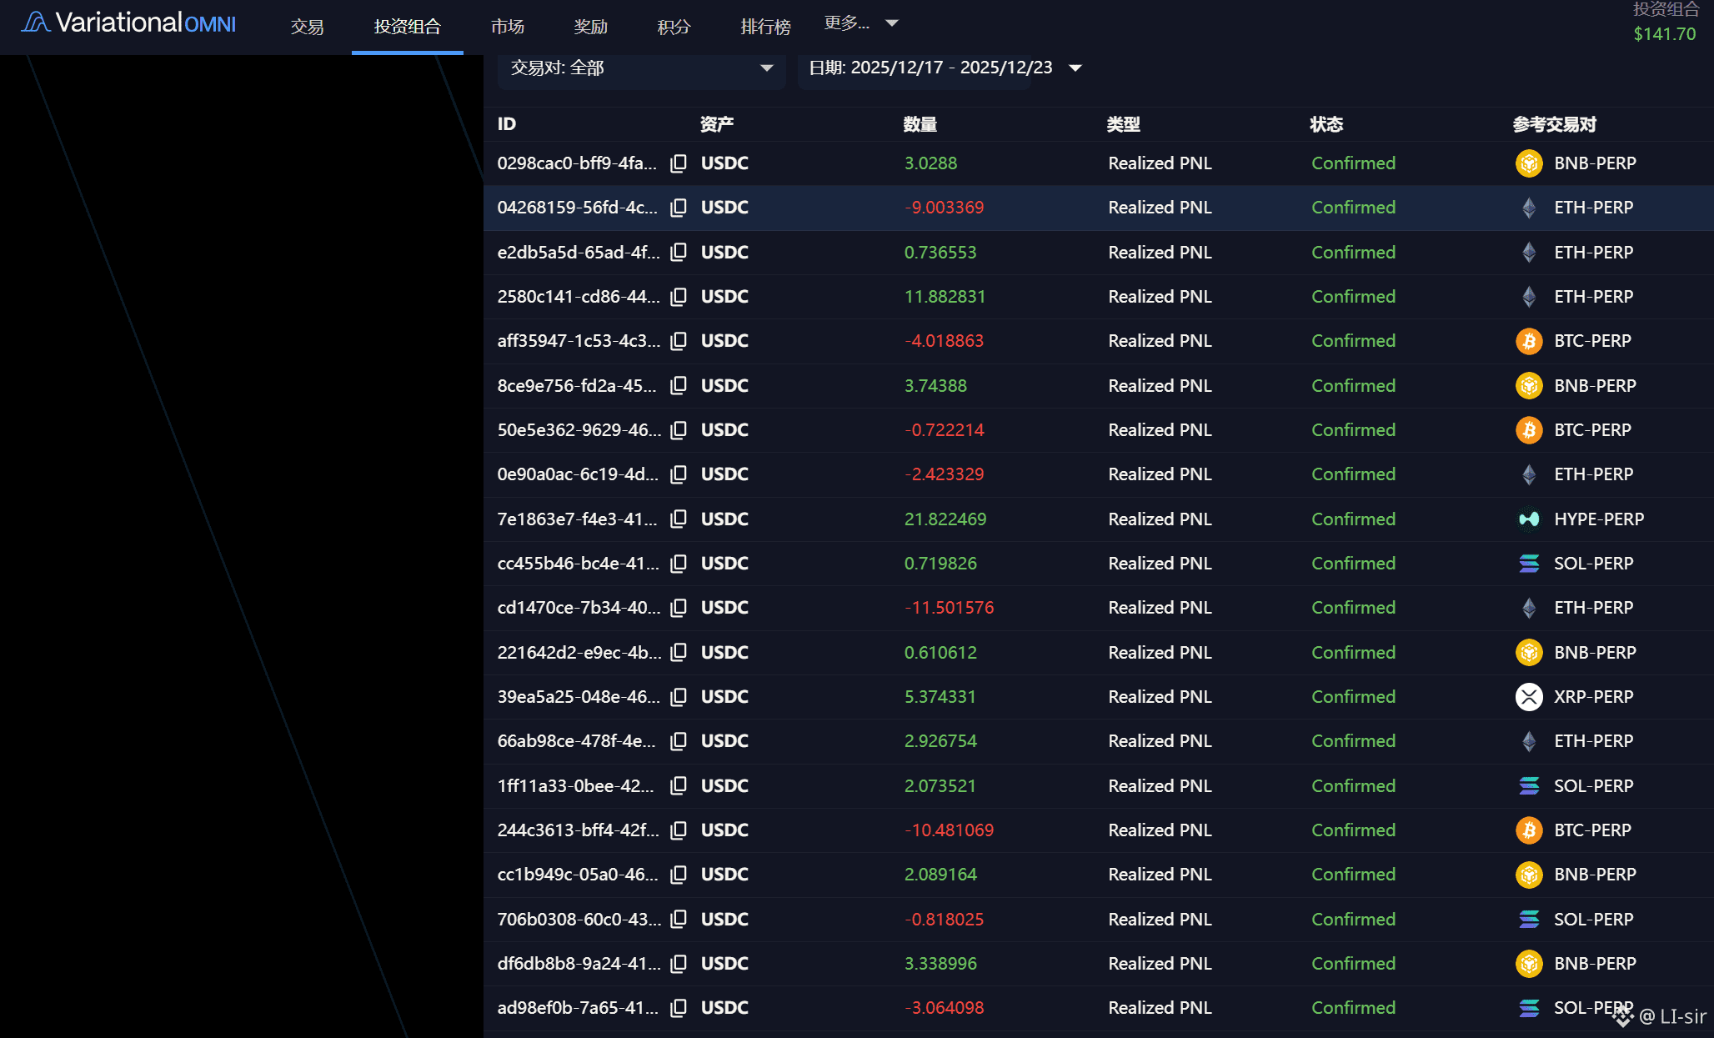Copy ID 706b0308-60c0-43... to clipboard

tap(679, 919)
